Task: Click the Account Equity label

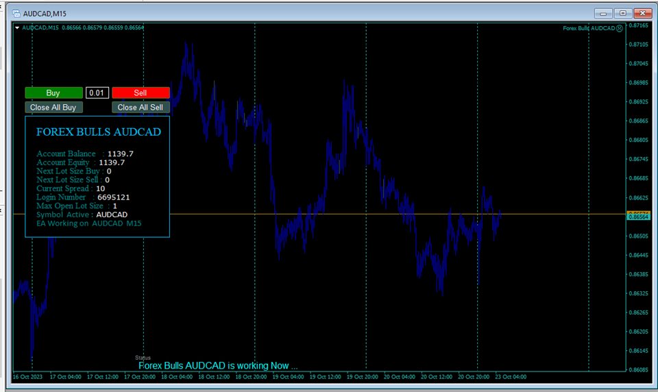Action: pos(63,162)
